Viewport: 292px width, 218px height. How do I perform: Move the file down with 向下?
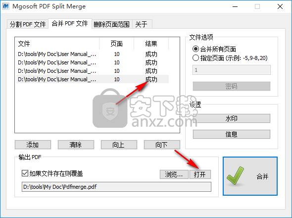pos(162,145)
